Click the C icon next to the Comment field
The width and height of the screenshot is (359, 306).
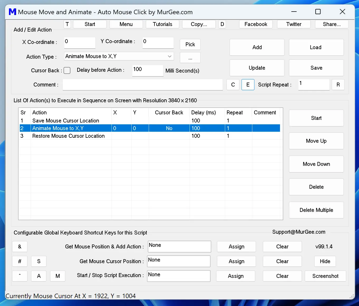(x=233, y=85)
